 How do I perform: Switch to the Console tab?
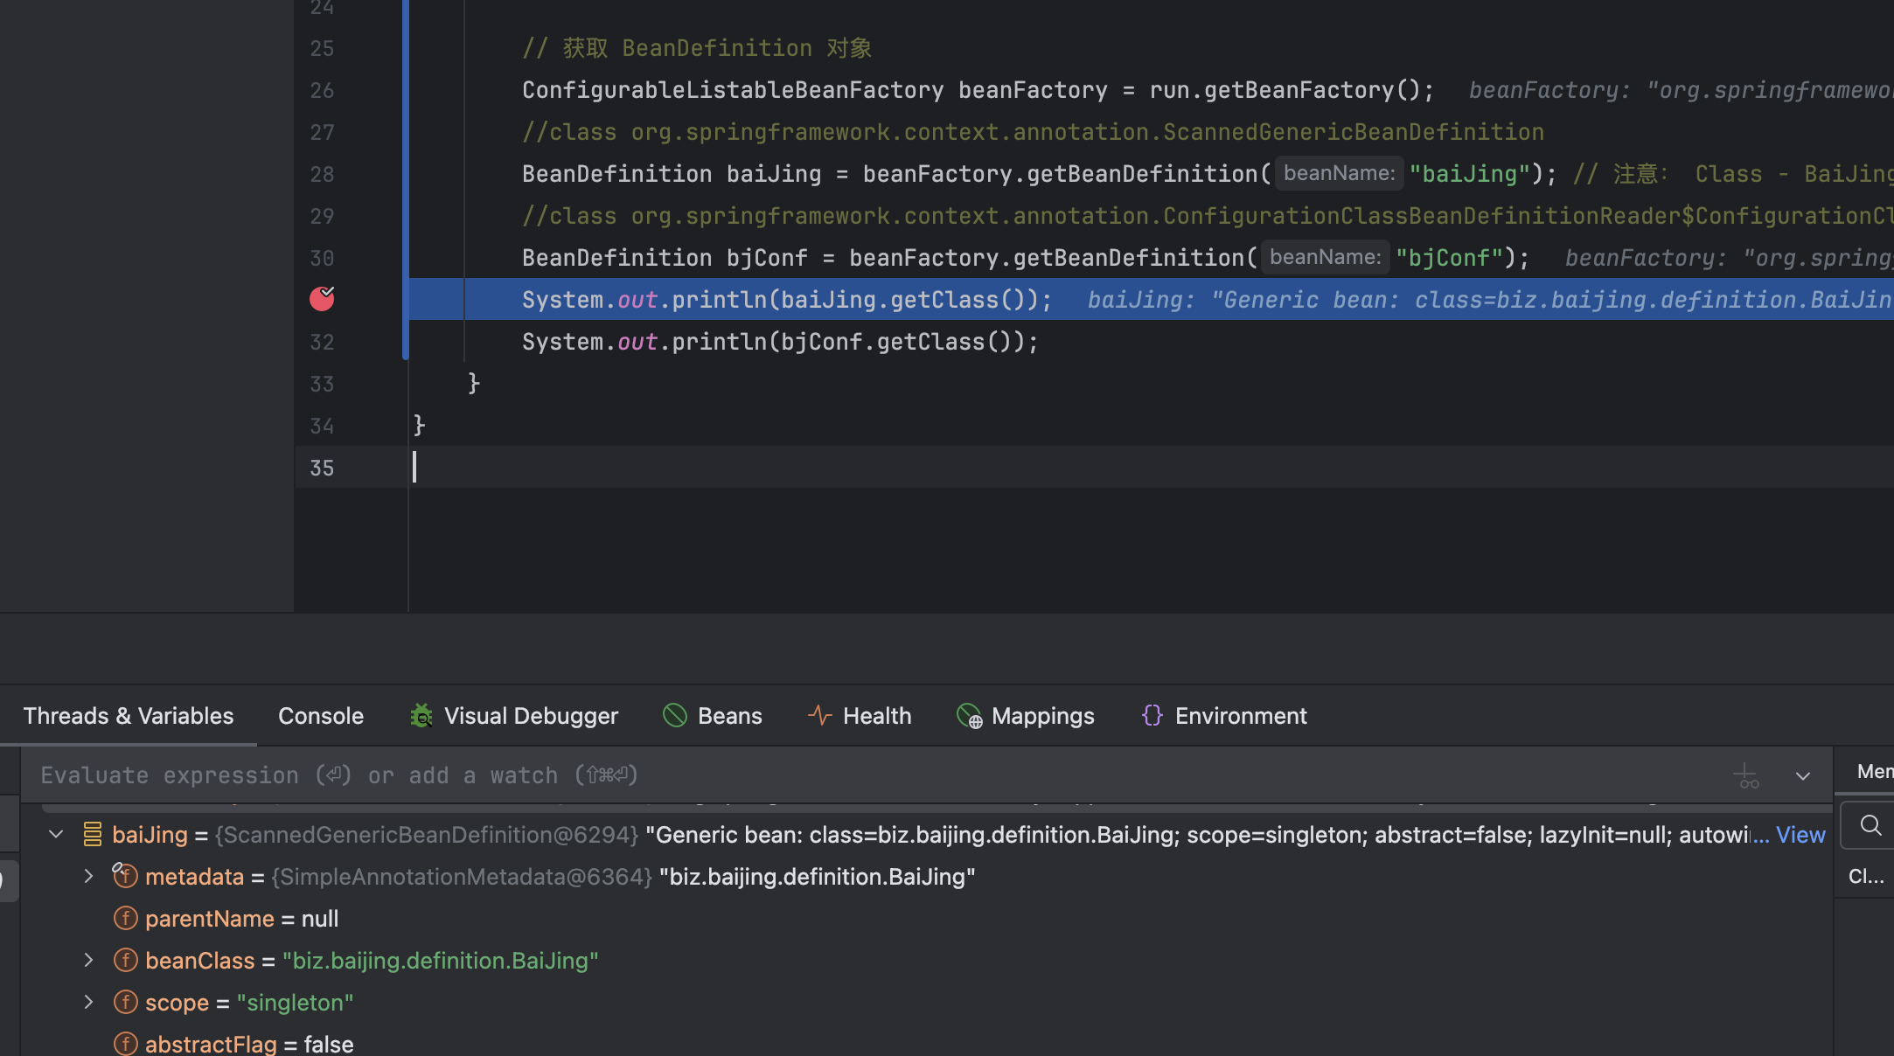click(x=320, y=716)
